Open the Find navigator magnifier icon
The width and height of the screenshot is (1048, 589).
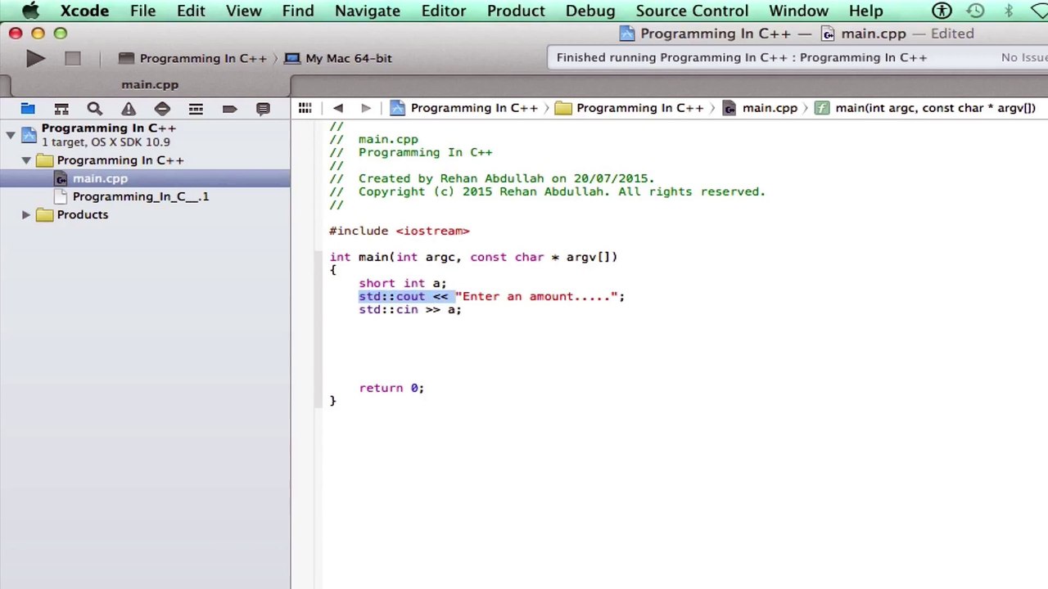(95, 108)
